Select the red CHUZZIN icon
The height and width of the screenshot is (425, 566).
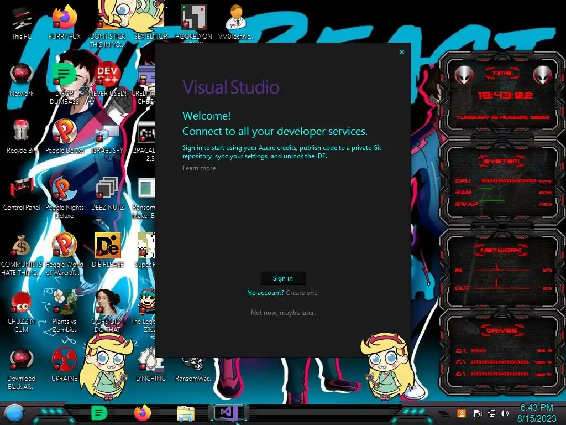[22, 312]
